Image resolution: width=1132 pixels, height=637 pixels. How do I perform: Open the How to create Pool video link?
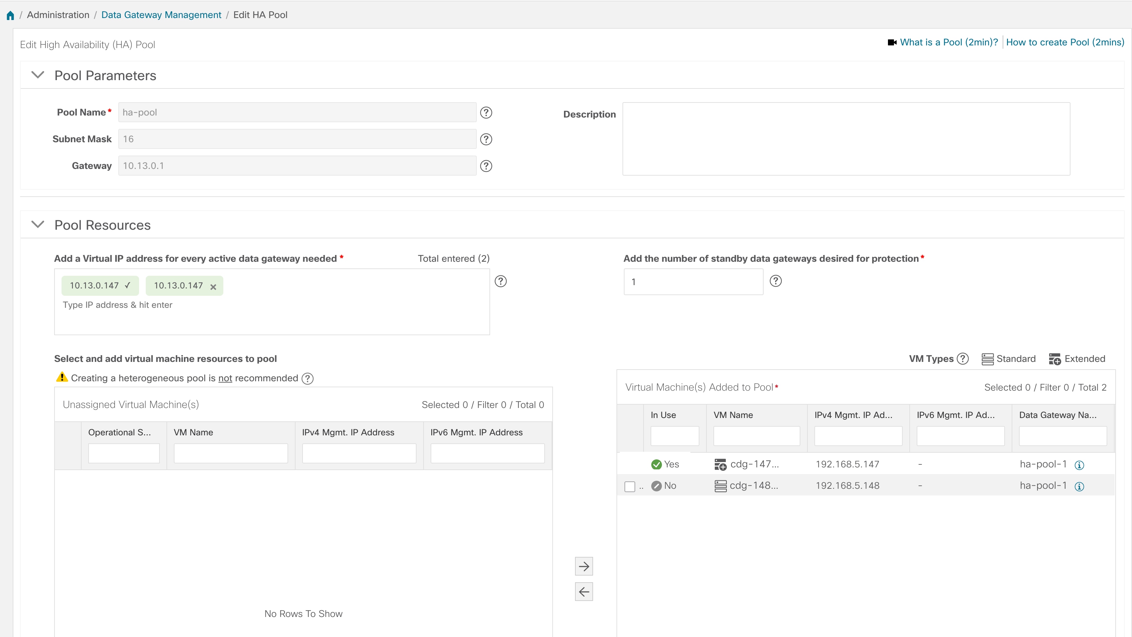pos(1064,42)
